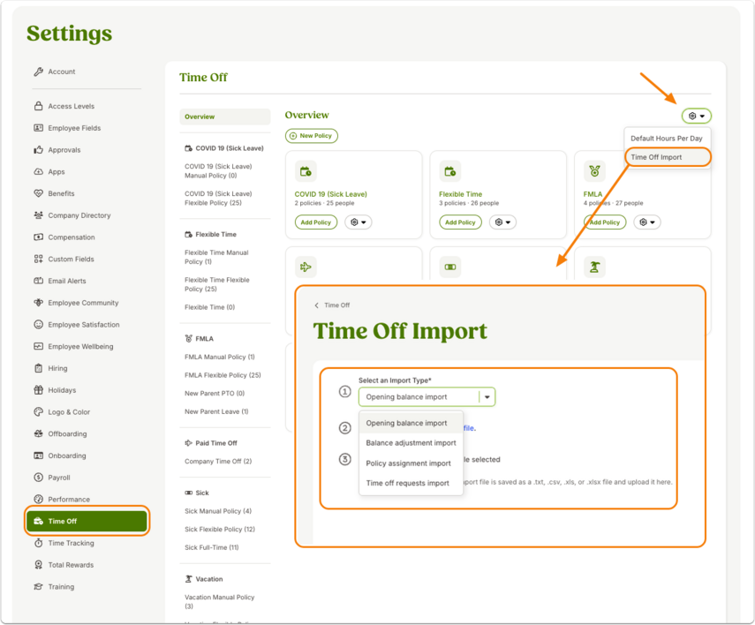The image size is (755, 625).
Task: Open COVID 19 card gear dropdown
Action: (359, 222)
